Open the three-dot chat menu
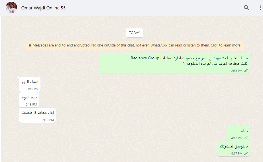 coord(260,8)
